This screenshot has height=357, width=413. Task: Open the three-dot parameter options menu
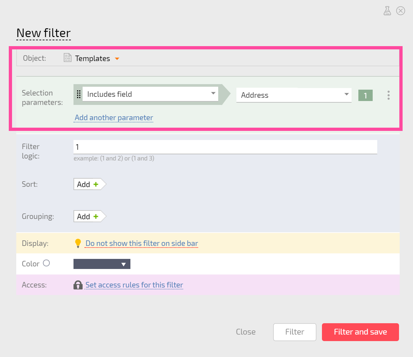coord(389,95)
